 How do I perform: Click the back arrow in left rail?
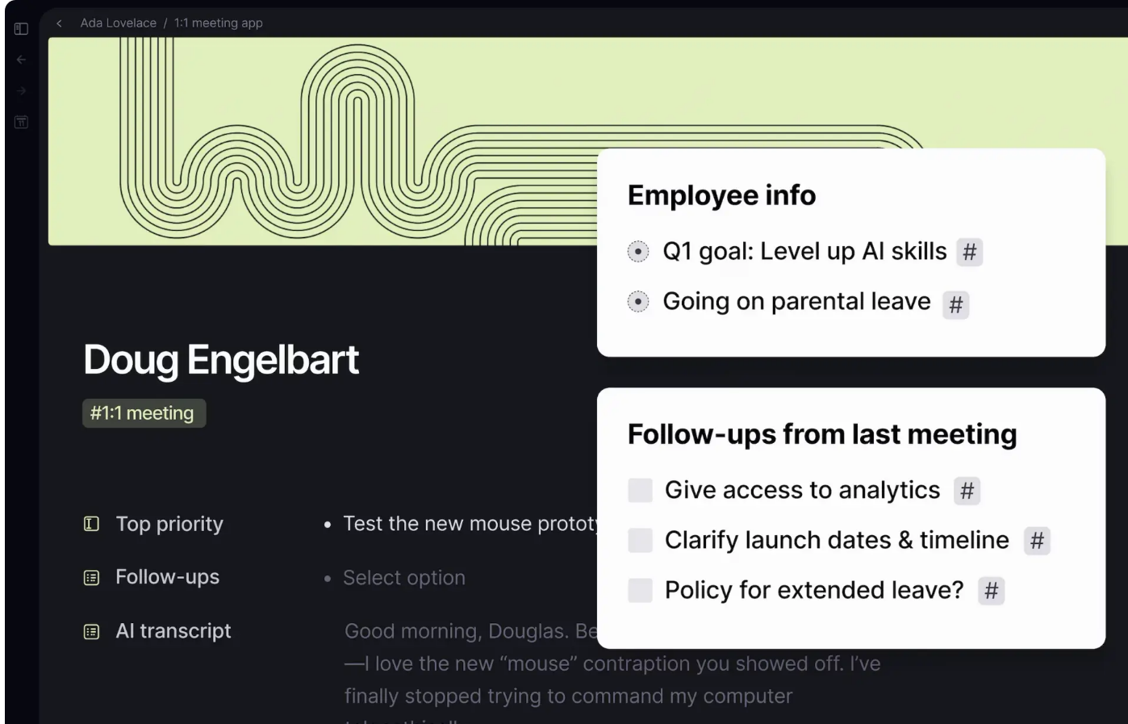[x=21, y=60]
